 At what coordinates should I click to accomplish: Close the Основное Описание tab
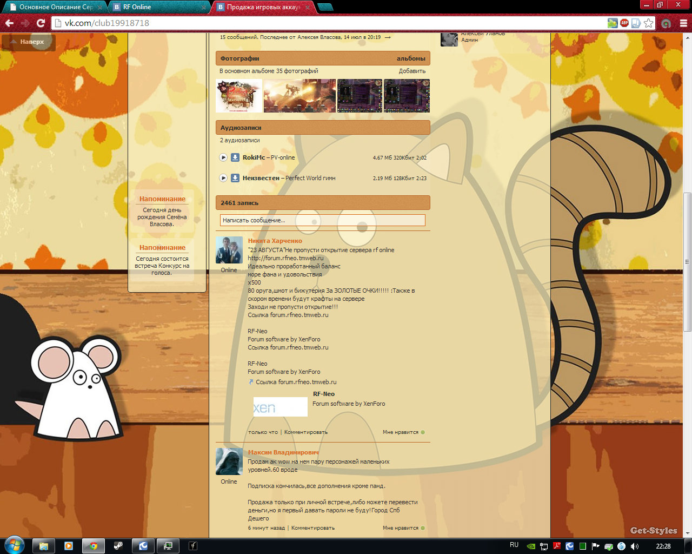(100, 7)
